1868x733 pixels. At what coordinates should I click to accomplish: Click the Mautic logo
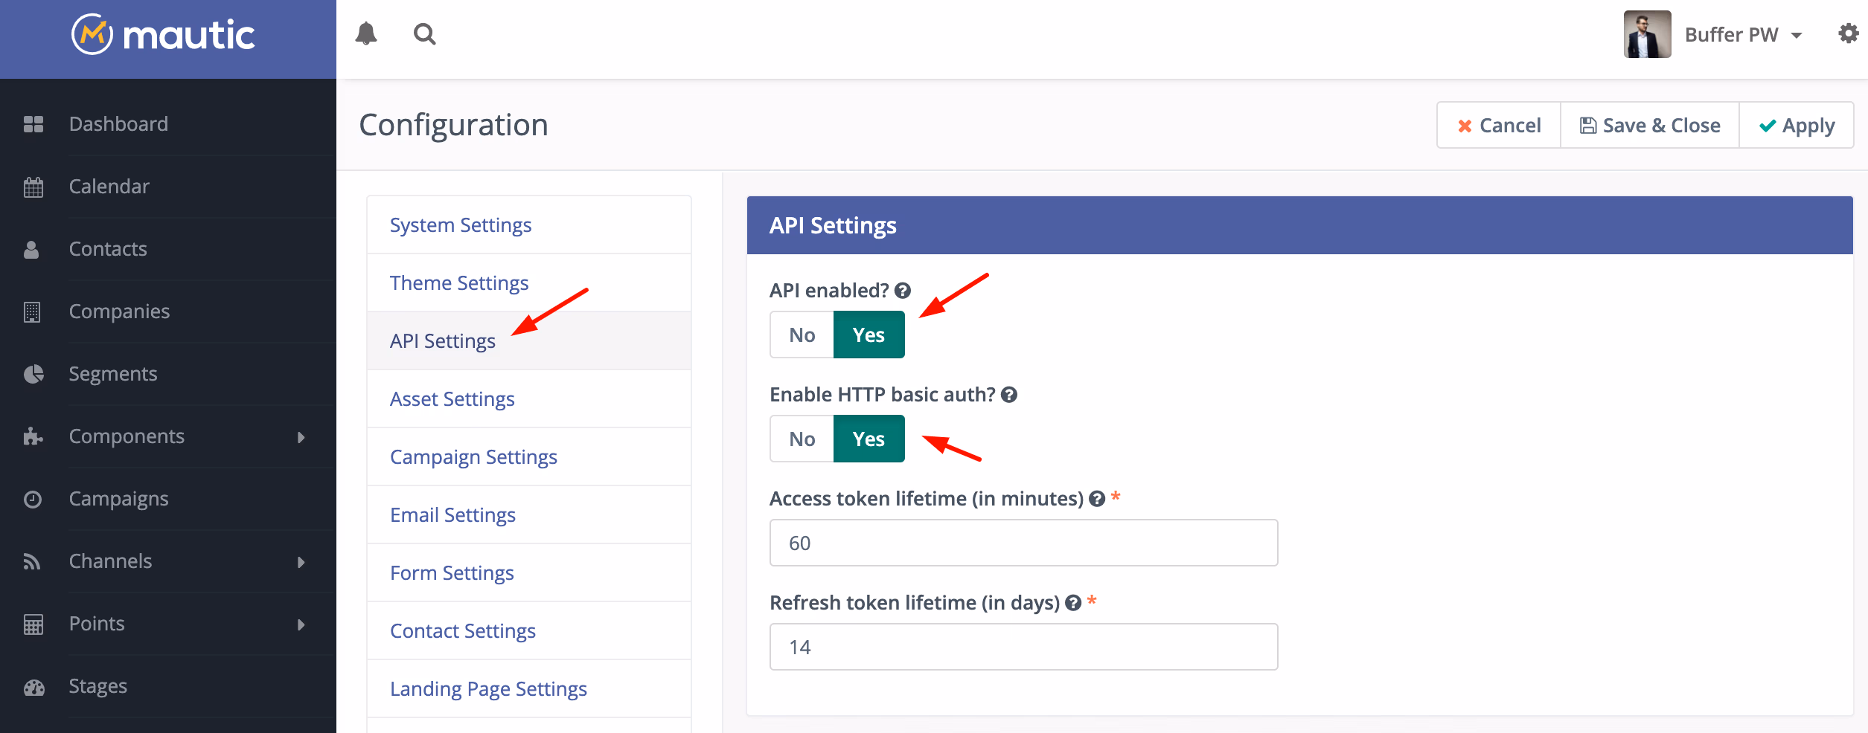coord(164,35)
